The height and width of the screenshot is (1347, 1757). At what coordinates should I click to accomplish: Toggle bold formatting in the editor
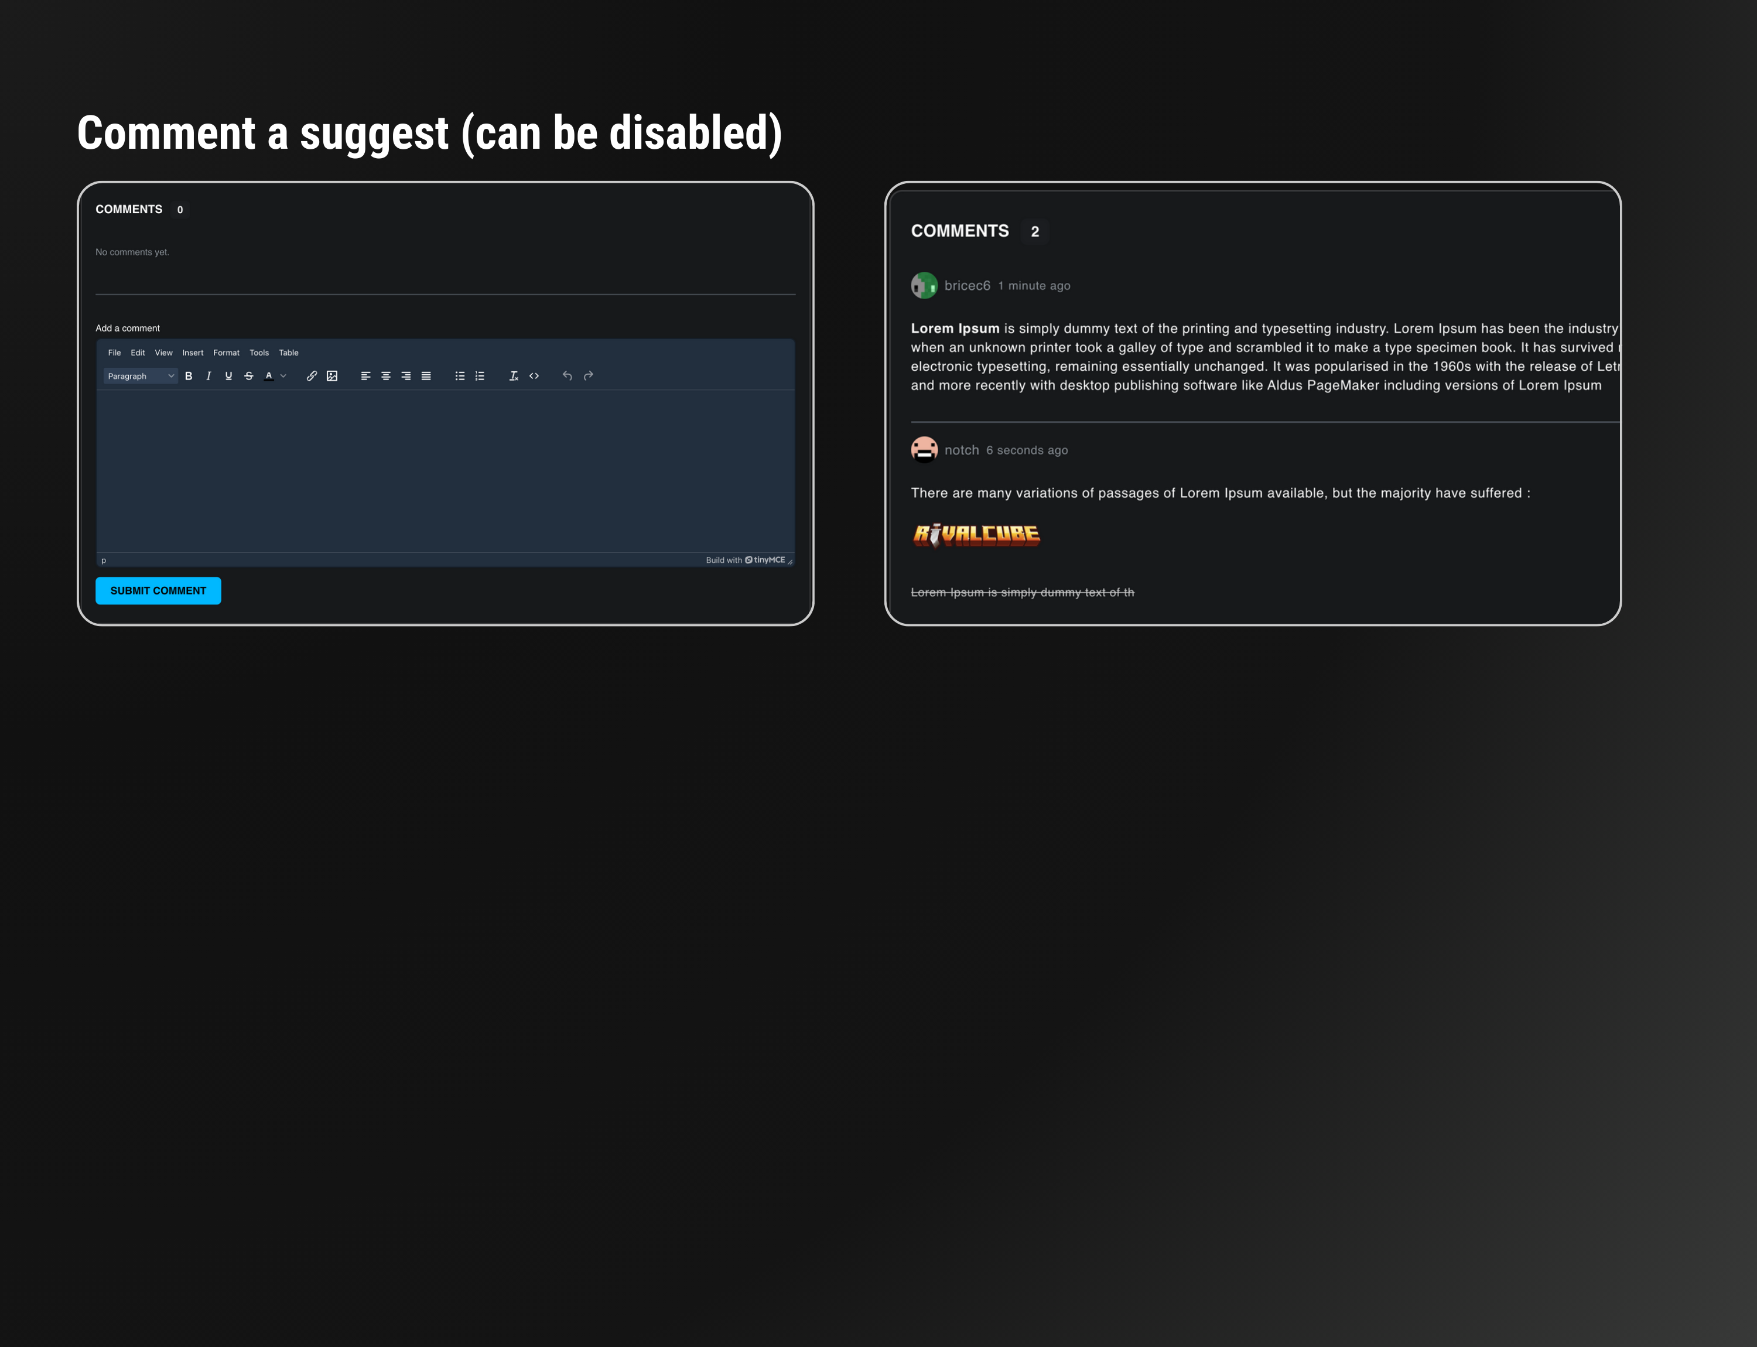(x=189, y=376)
